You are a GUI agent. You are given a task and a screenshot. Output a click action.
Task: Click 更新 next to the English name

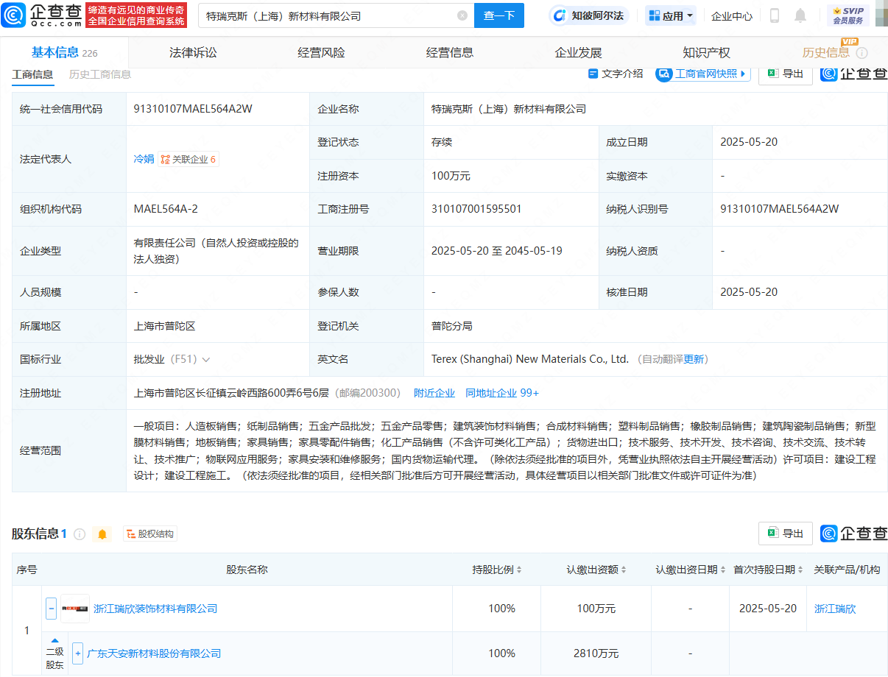coord(694,359)
